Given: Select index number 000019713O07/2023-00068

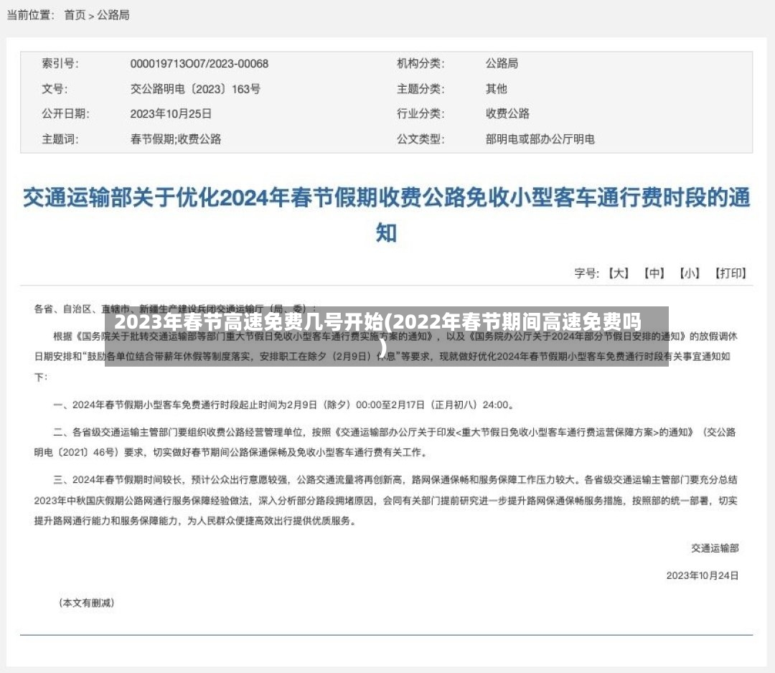Looking at the screenshot, I should click(199, 64).
